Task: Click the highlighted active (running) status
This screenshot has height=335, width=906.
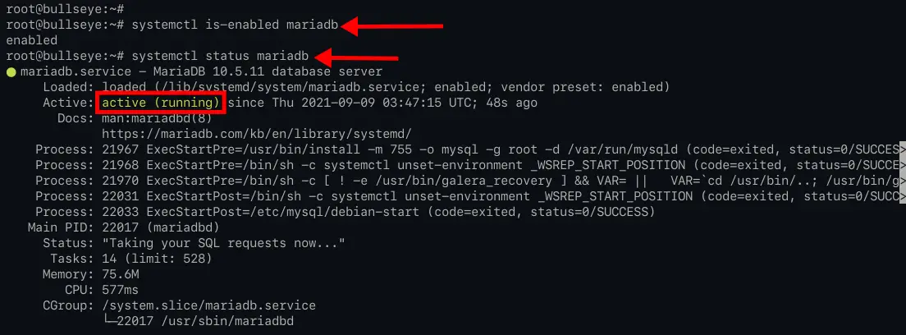Action: 161,103
